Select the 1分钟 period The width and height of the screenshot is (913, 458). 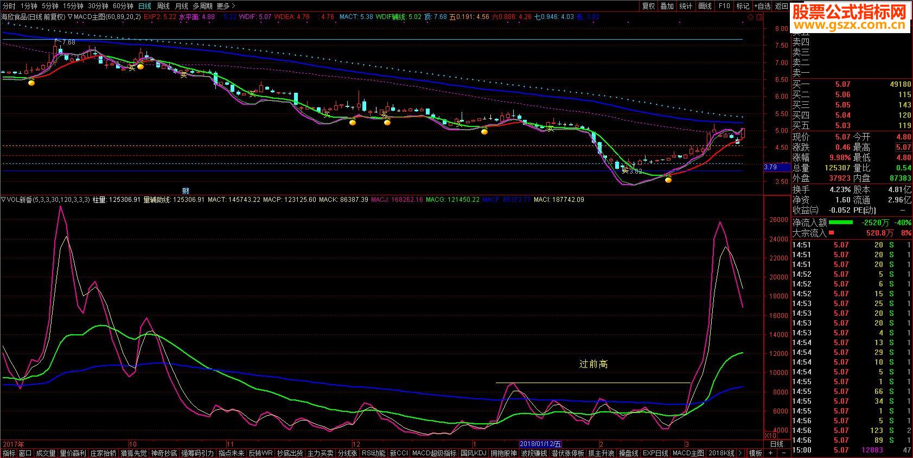(29, 6)
